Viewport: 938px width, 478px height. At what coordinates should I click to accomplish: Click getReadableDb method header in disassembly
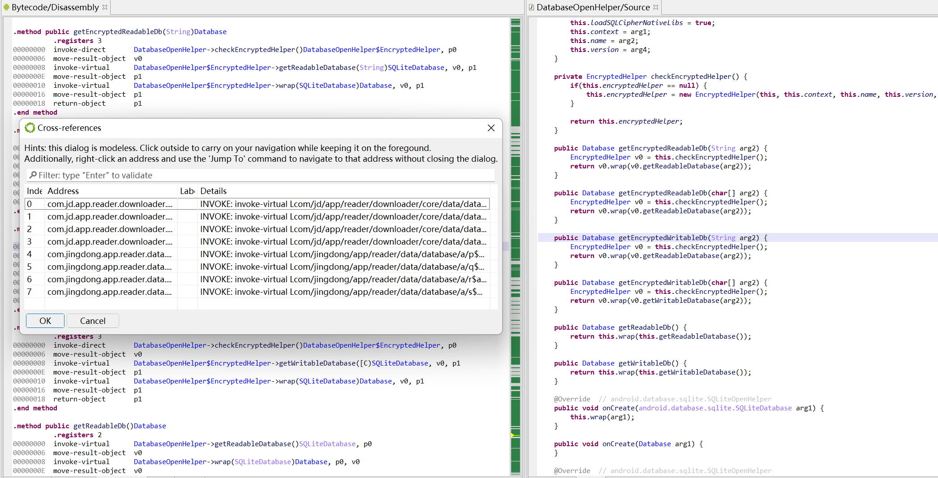coord(90,426)
